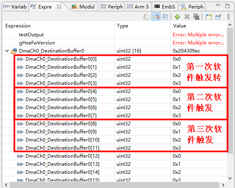Image resolution: width=235 pixels, height=188 pixels.
Task: Open the last Peripherals tab with the network icon
Action: 192,7
